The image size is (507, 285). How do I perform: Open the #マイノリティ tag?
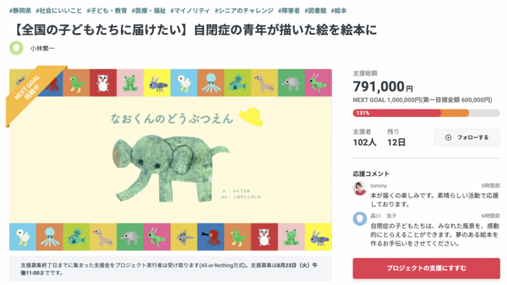191,11
